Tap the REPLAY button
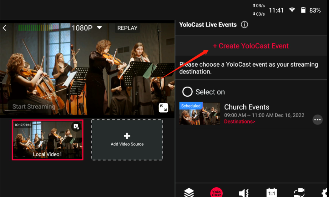 [x=127, y=28]
